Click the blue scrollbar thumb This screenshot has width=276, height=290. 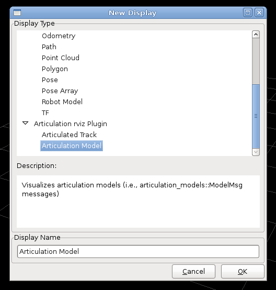tap(256, 116)
